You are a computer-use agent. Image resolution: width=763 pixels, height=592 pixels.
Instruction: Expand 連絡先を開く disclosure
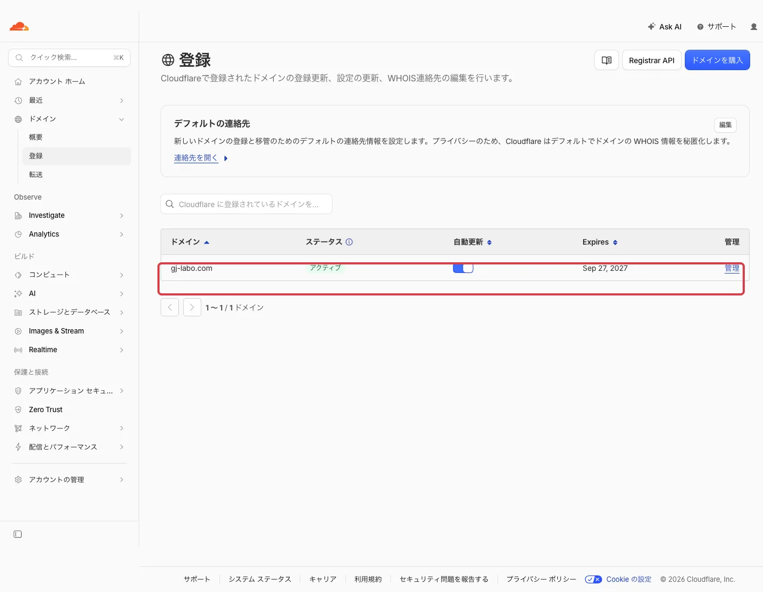[201, 158]
